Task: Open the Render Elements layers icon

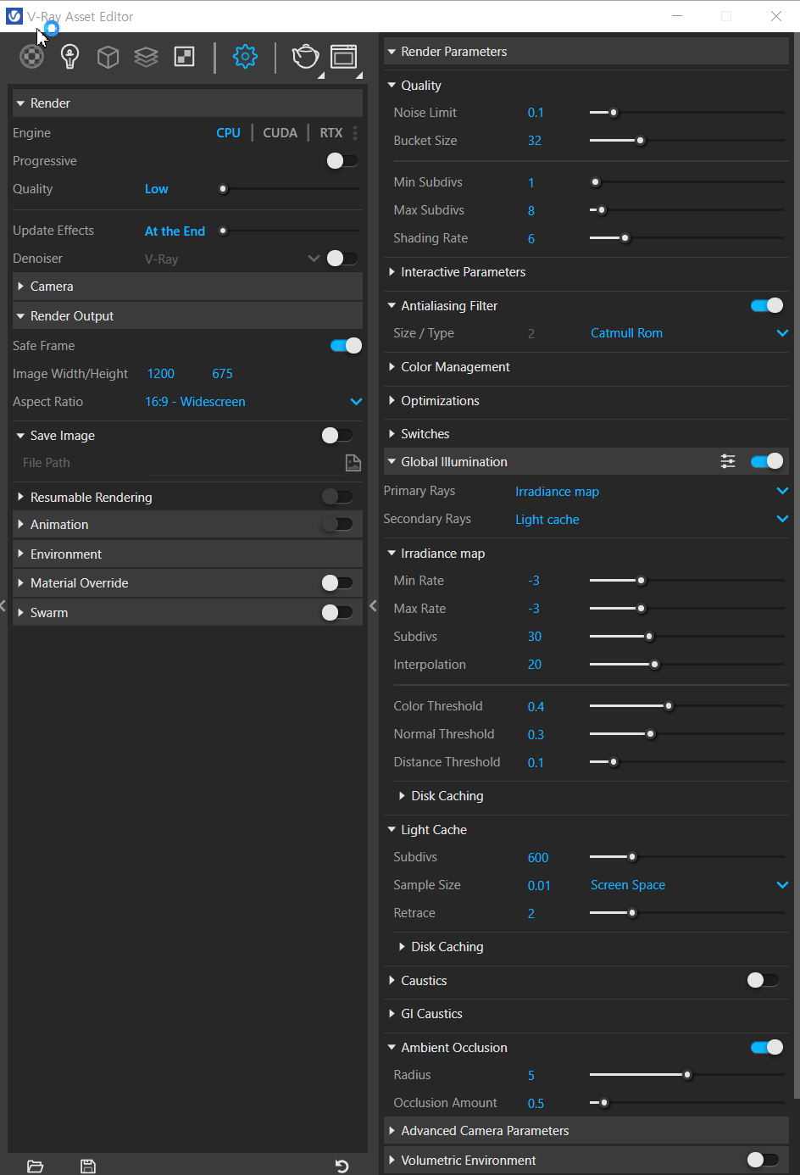Action: [146, 57]
